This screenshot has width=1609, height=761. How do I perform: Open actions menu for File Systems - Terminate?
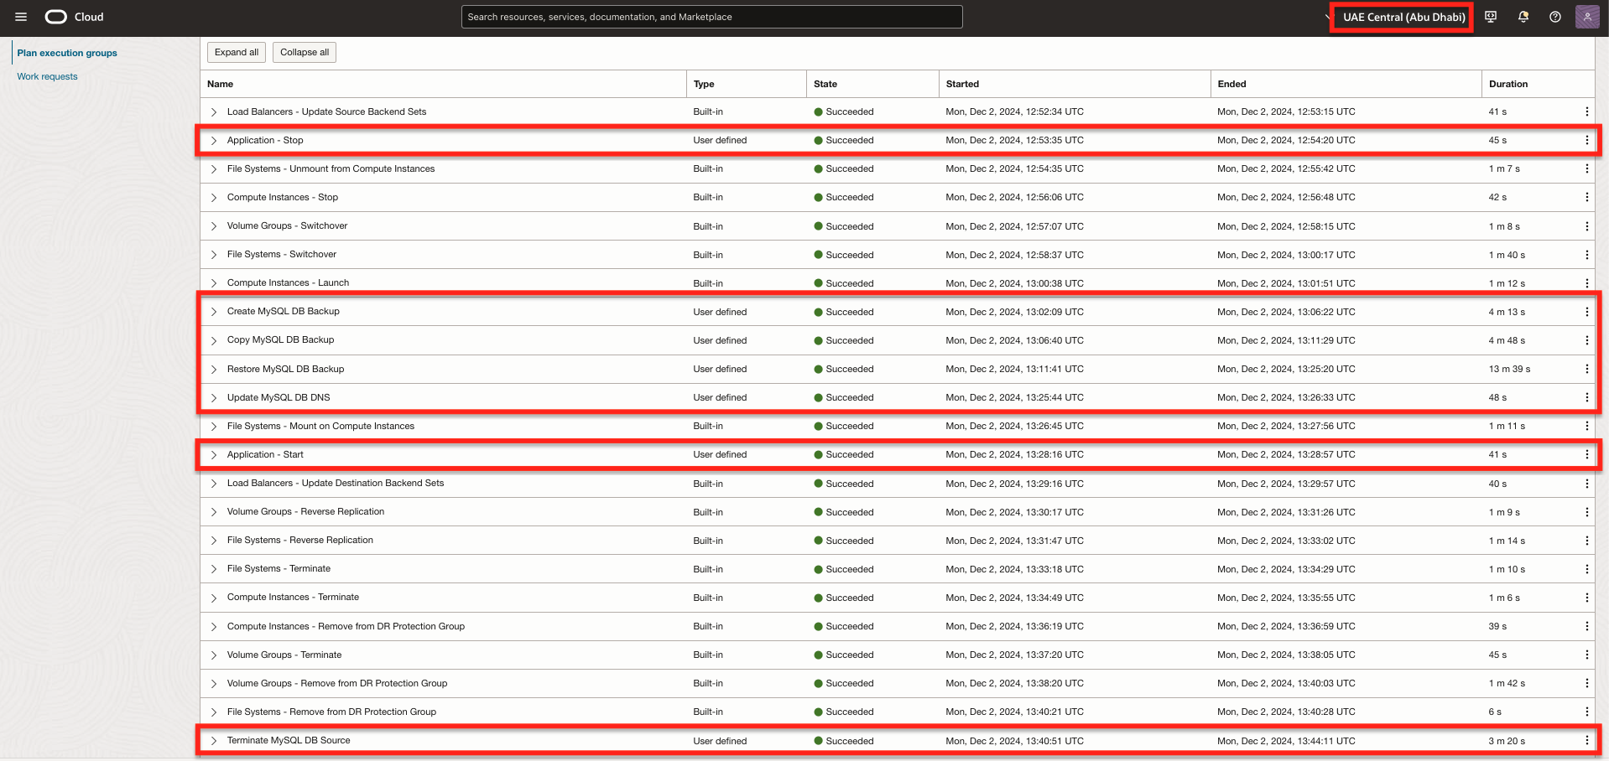pyautogui.click(x=1586, y=569)
